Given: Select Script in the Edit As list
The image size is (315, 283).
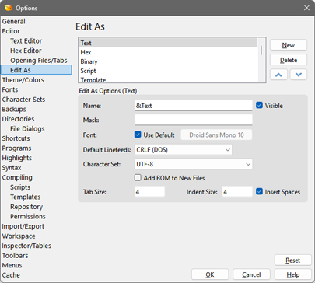Looking at the screenshot, I should [x=168, y=71].
